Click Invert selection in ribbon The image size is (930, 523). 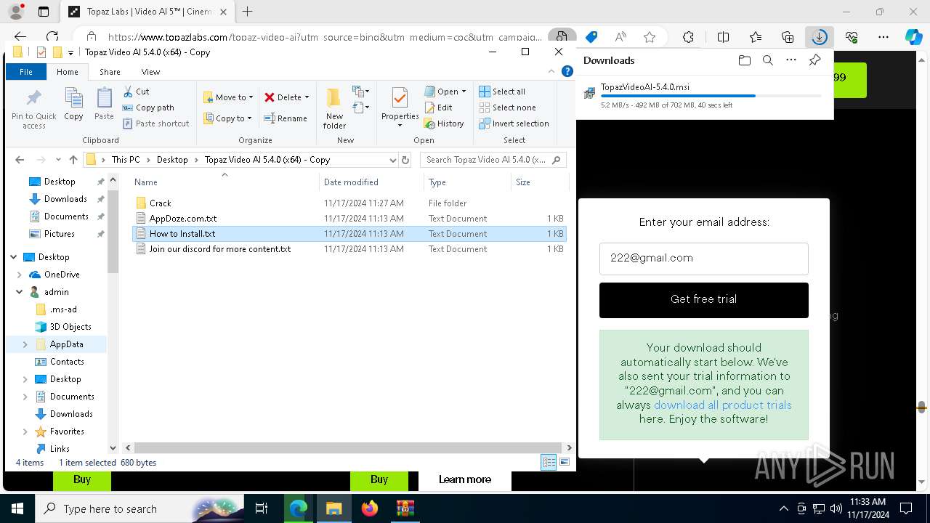pos(514,123)
